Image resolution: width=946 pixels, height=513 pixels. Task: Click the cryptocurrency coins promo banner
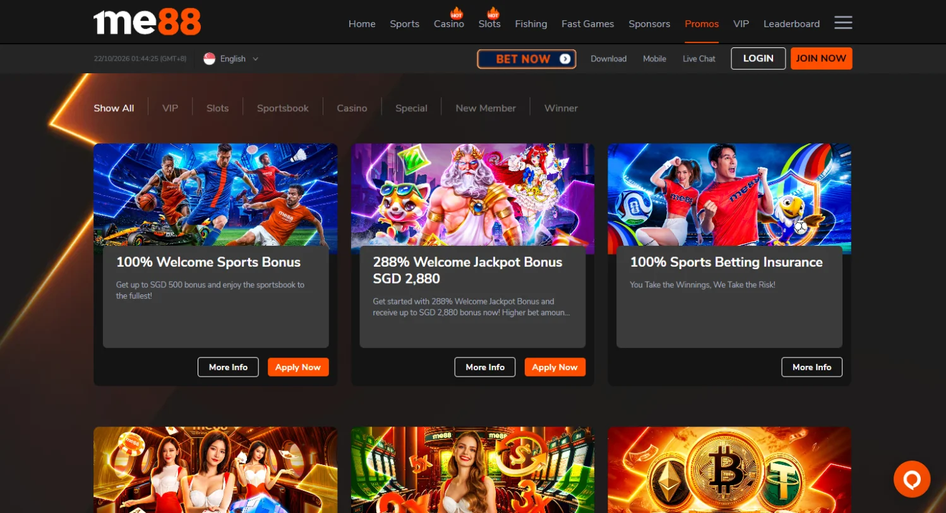(x=729, y=469)
